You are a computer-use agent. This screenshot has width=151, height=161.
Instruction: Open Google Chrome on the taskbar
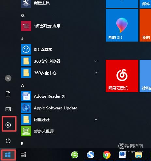107,155
